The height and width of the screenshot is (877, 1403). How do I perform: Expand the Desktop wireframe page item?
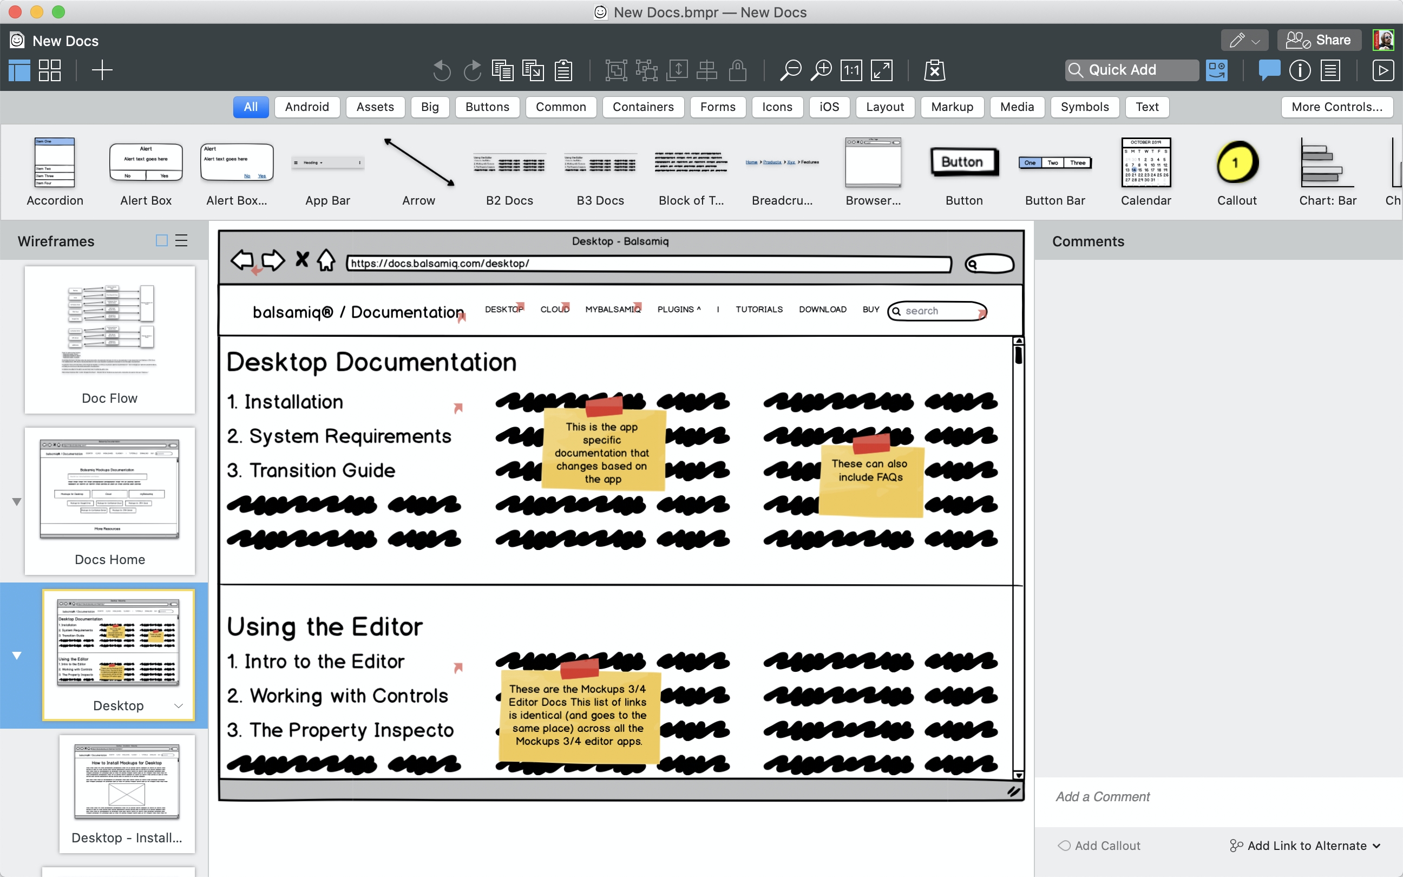tap(179, 705)
